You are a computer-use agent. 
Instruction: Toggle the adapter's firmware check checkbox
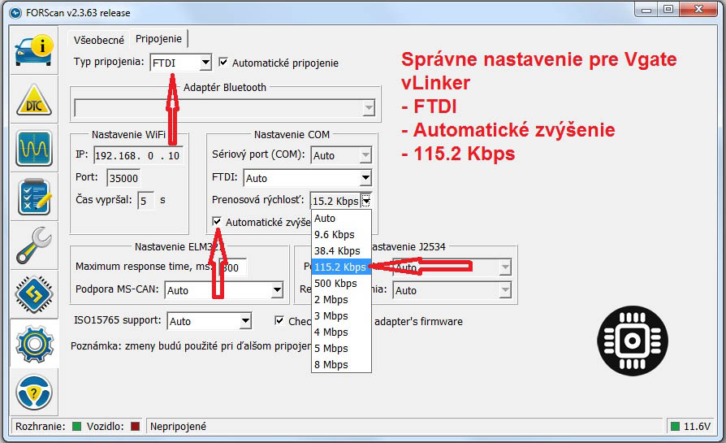click(x=279, y=320)
